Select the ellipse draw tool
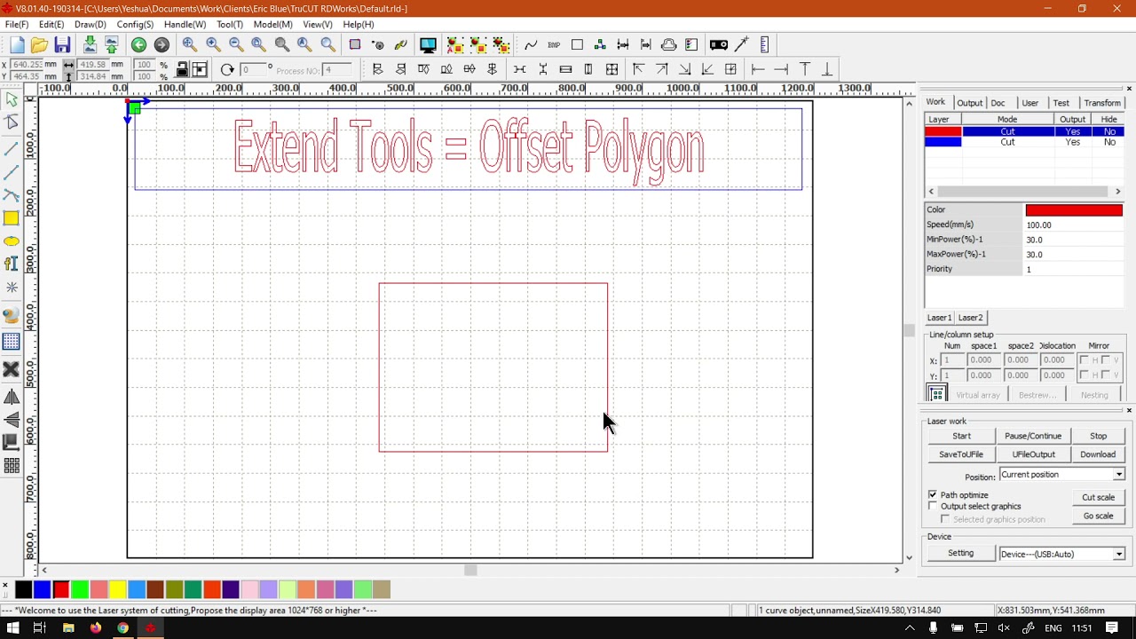Screen dimensions: 1136x639 click(12, 241)
